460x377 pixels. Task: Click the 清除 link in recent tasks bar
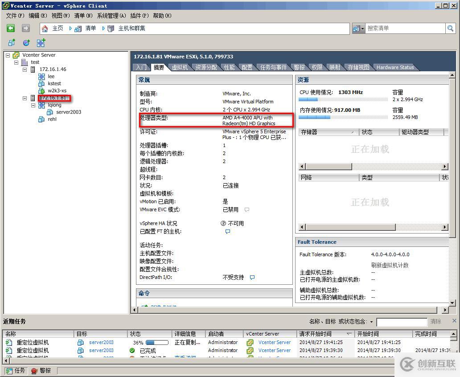pyautogui.click(x=435, y=322)
